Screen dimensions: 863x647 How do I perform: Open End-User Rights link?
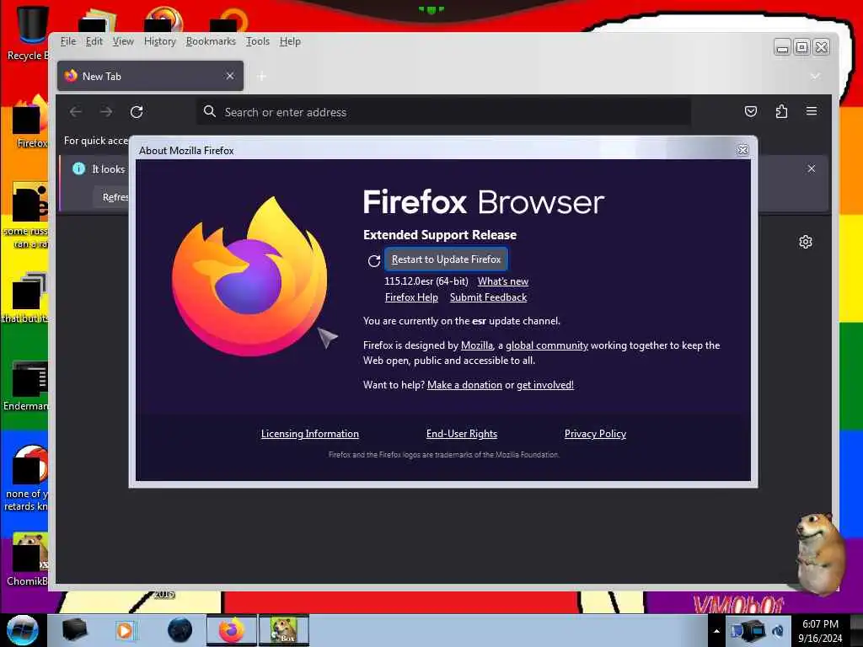coord(461,434)
